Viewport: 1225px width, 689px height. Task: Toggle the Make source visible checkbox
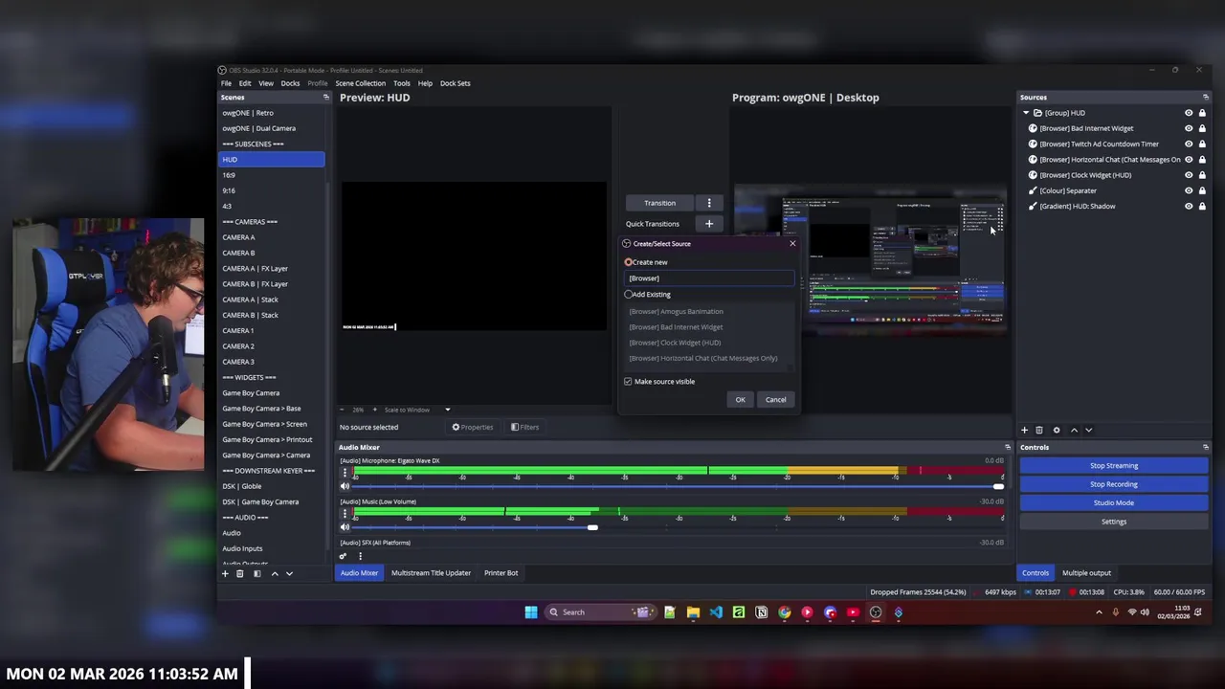[x=628, y=382]
